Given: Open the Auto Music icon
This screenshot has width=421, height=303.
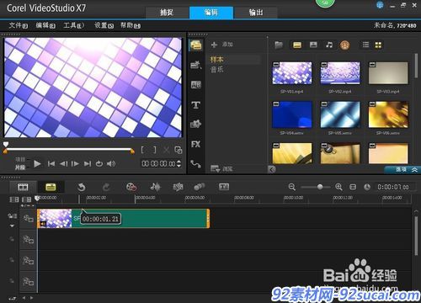Looking at the screenshot, I should 178,187.
